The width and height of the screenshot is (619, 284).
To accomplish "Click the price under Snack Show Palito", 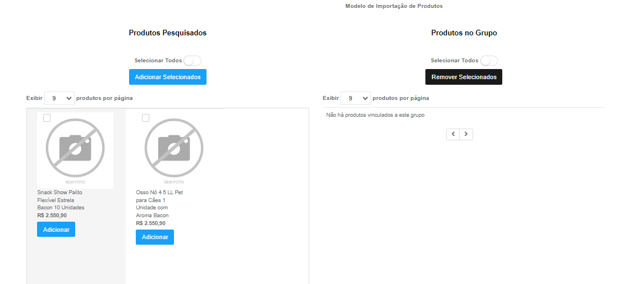I will (x=52, y=216).
